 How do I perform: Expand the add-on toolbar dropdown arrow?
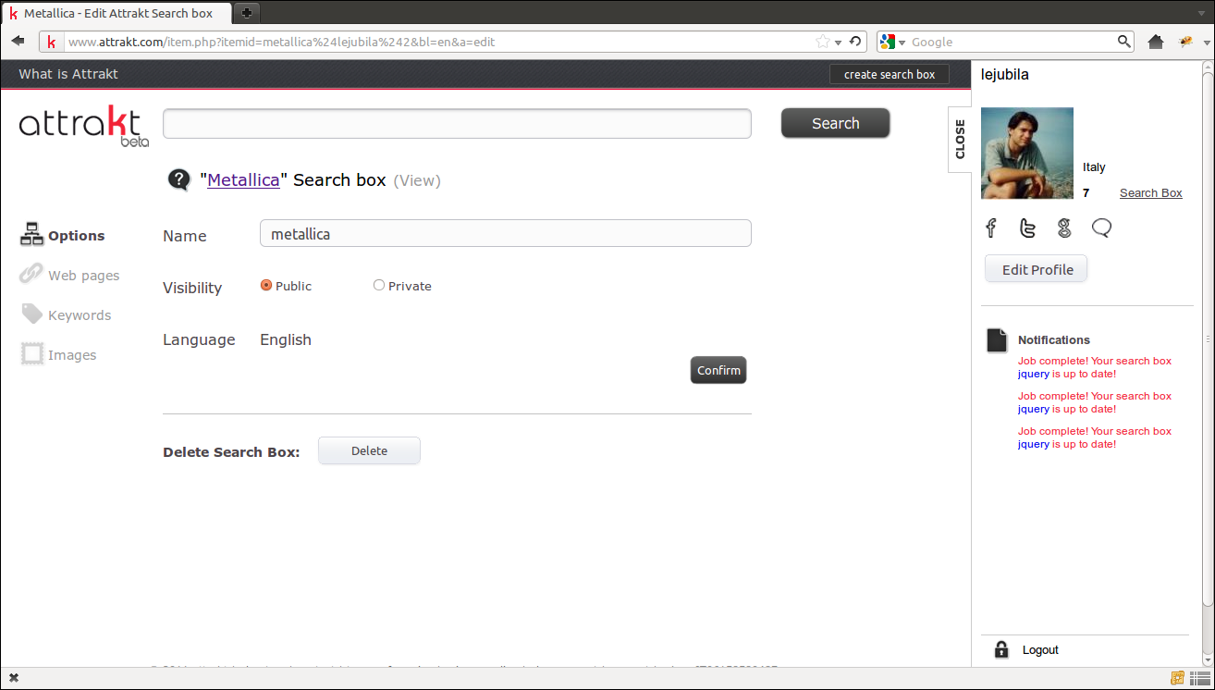pos(1206,42)
